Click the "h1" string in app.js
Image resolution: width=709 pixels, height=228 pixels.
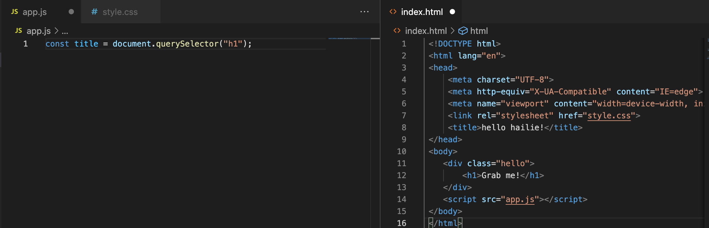(233, 44)
